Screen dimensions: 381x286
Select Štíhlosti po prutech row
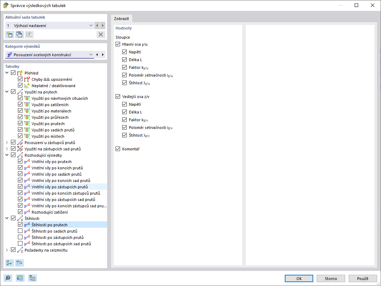(x=65, y=225)
